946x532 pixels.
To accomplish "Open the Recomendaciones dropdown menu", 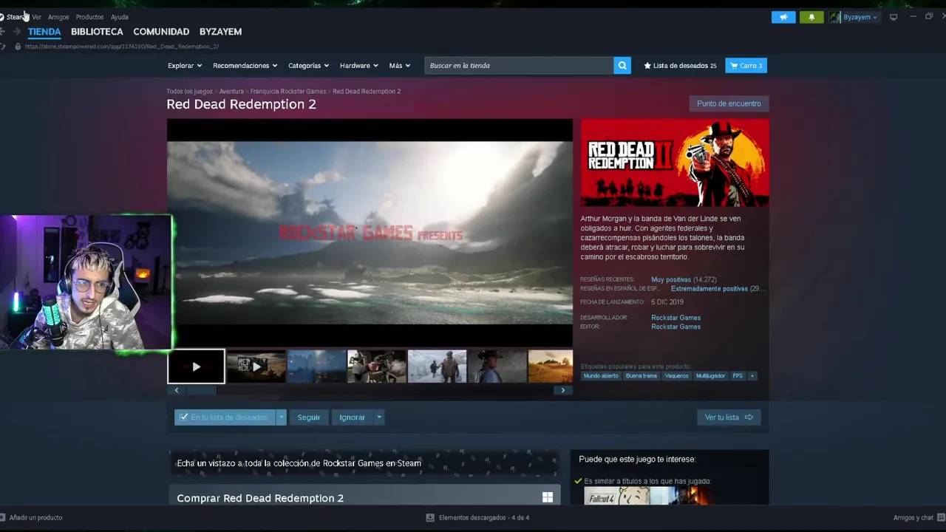I will (245, 66).
